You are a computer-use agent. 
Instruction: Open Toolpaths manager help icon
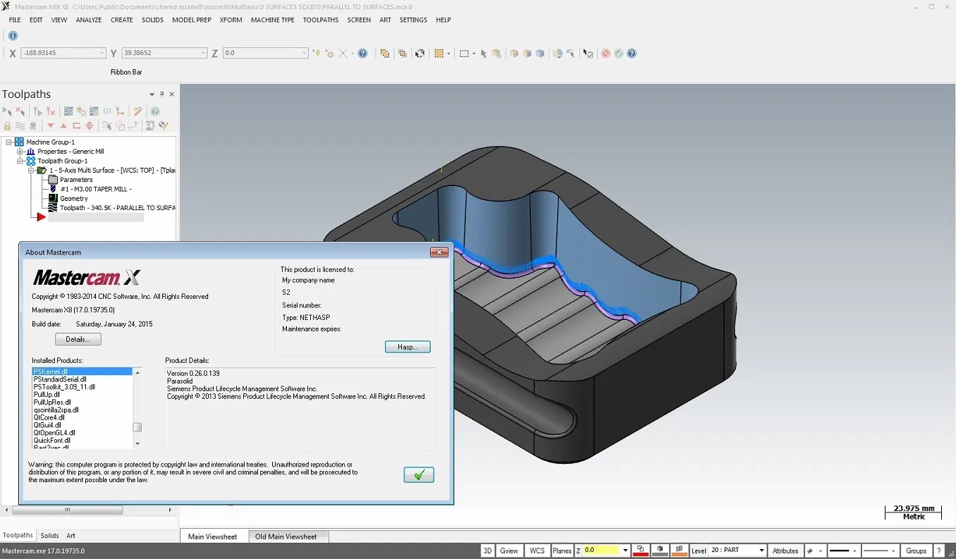pos(155,111)
